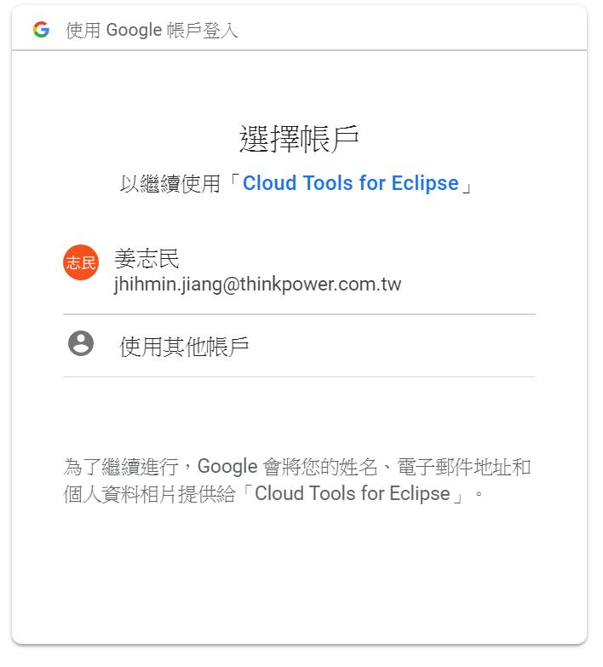The width and height of the screenshot is (603, 667).
Task: Click the word Google in the header bar
Action: click(134, 30)
